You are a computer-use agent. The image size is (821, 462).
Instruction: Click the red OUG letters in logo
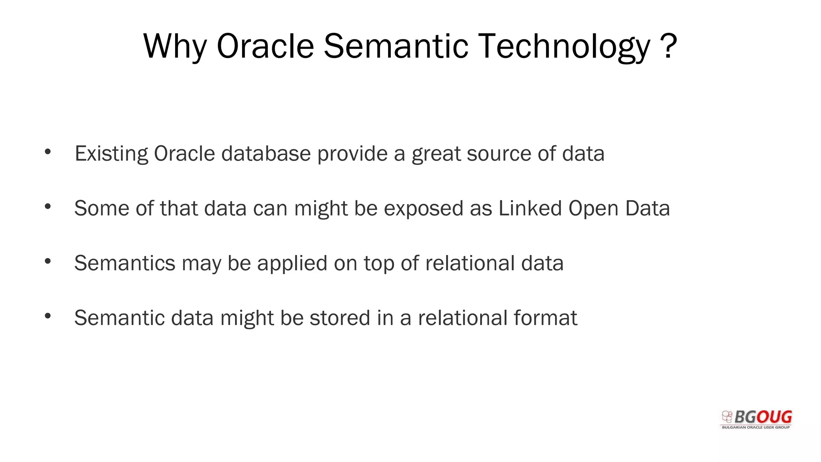774,417
